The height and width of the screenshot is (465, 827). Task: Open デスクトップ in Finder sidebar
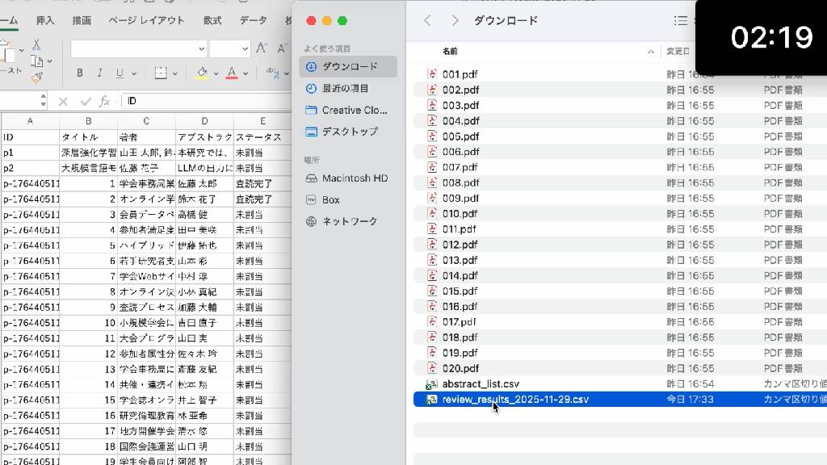coord(349,132)
